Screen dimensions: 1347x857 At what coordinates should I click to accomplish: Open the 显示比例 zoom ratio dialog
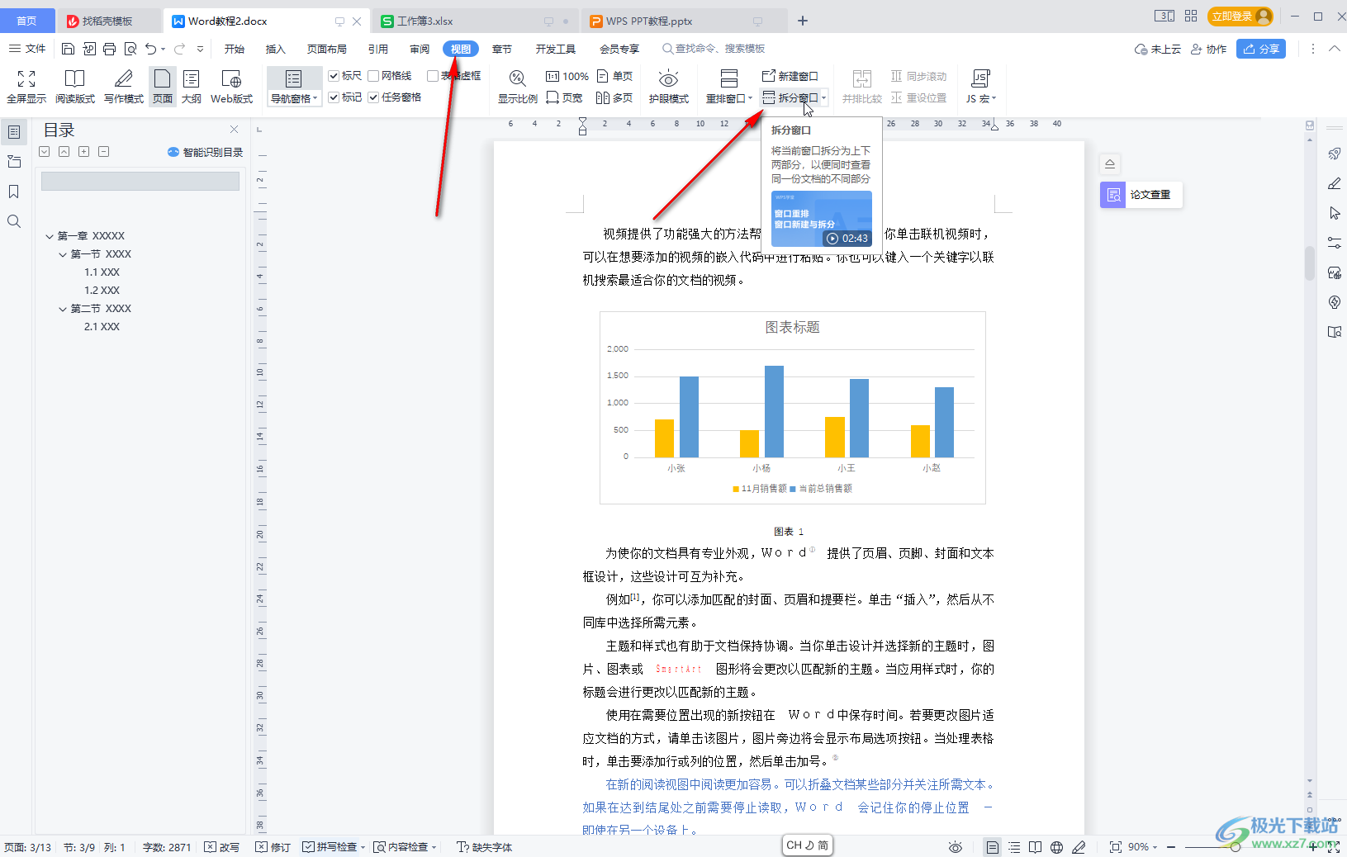coord(517,86)
